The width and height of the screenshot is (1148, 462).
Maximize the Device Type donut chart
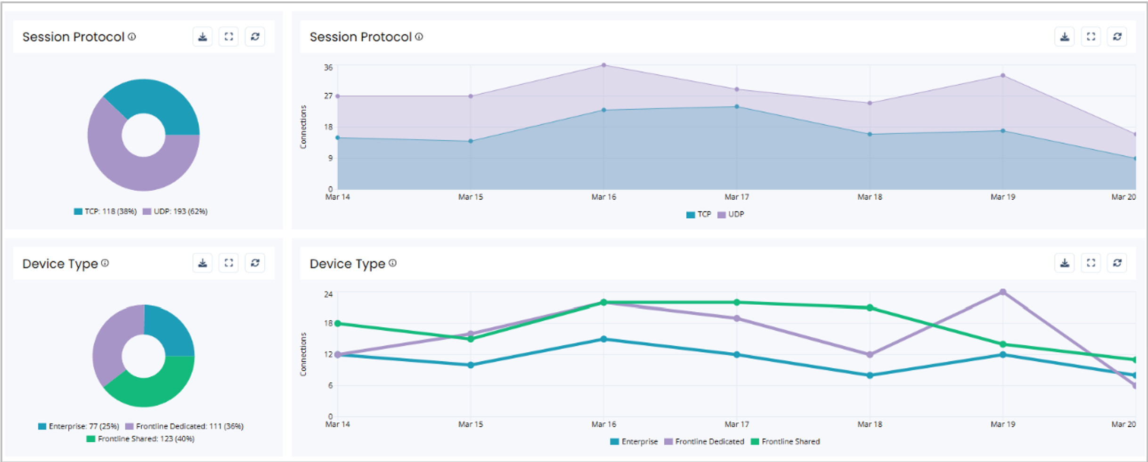(x=229, y=263)
